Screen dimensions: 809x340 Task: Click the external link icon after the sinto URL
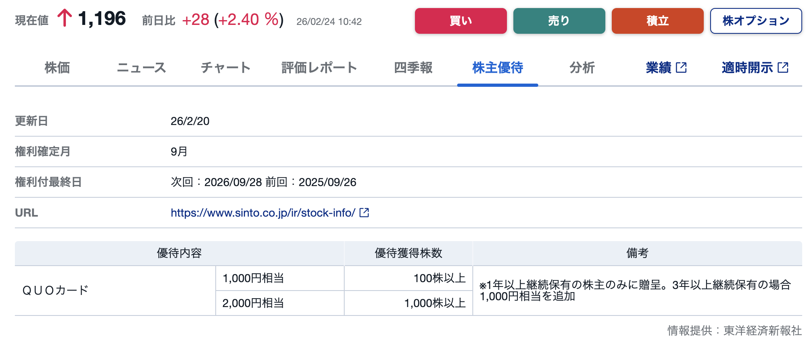pos(364,213)
